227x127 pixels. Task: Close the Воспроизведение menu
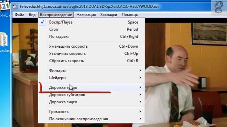click(56, 15)
